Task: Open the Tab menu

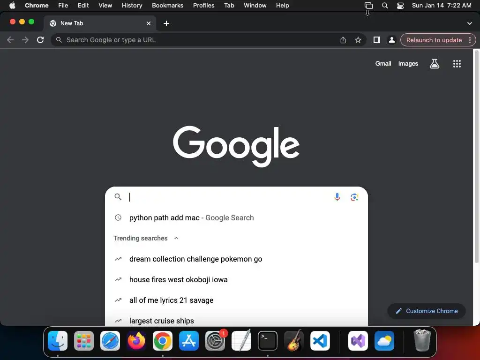Action: tap(229, 6)
